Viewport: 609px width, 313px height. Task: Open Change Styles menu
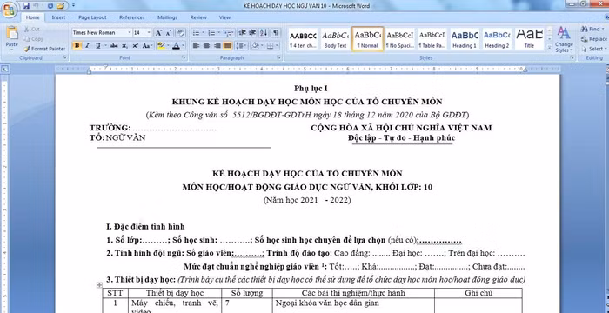coord(564,39)
